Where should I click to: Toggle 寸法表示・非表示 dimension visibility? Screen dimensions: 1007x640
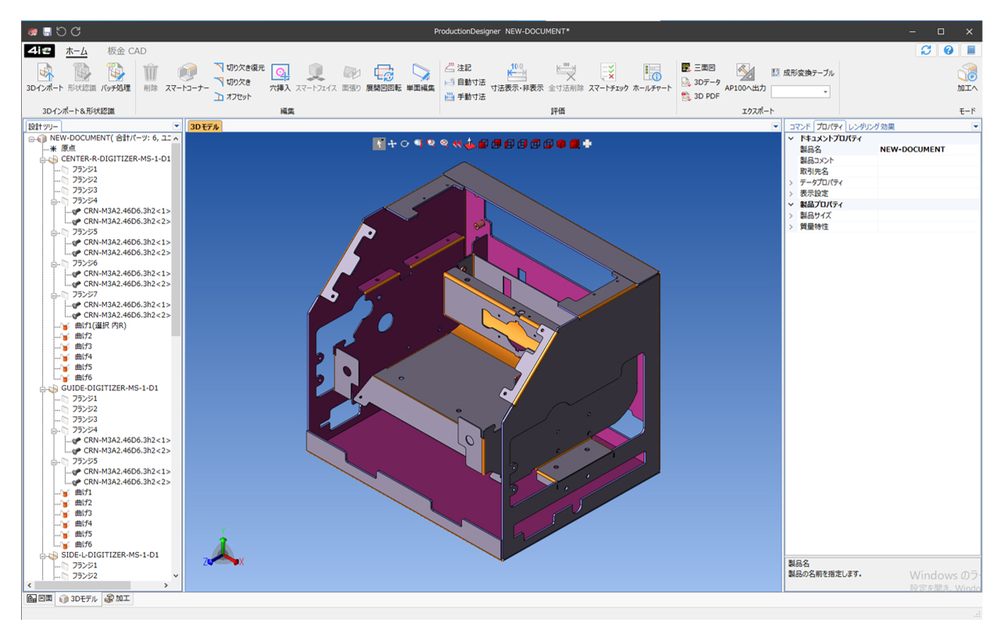point(517,75)
